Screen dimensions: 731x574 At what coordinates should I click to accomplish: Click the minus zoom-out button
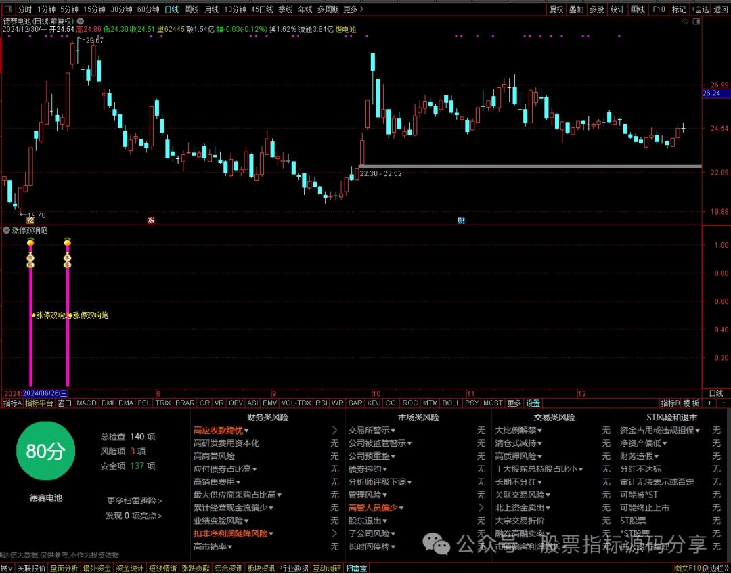pyautogui.click(x=724, y=403)
